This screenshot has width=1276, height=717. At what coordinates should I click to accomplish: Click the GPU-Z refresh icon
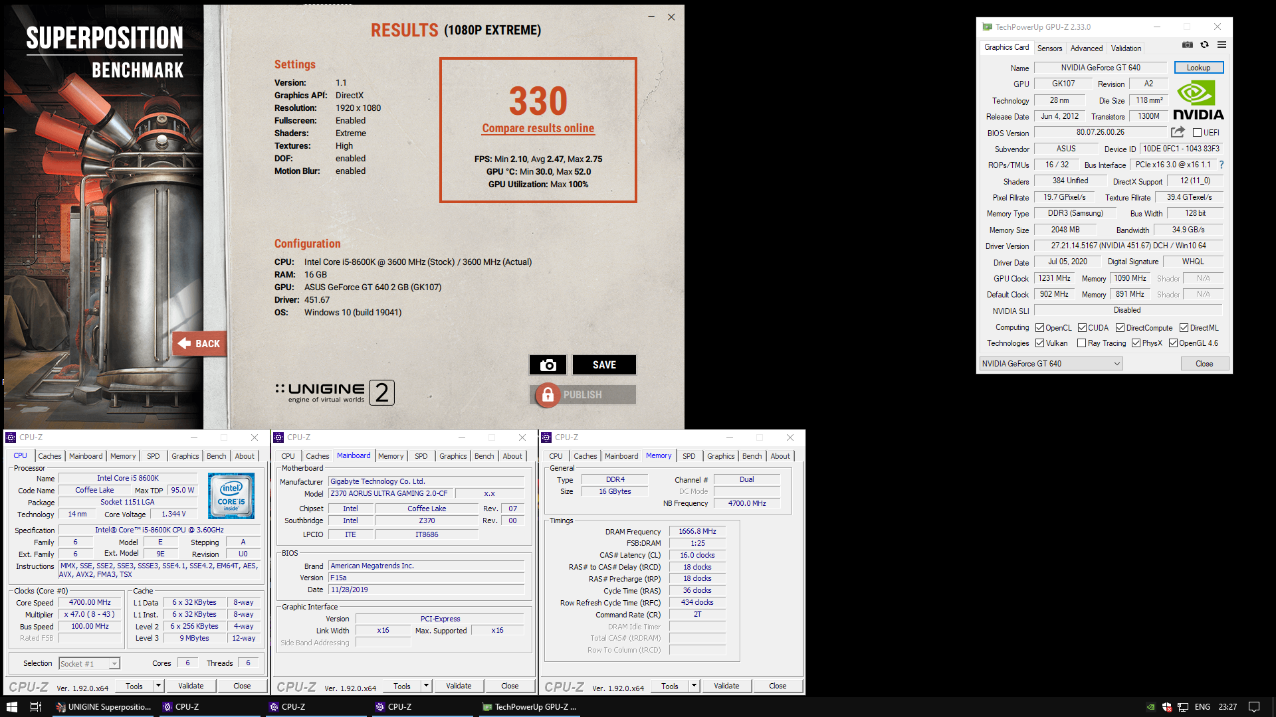click(1204, 45)
